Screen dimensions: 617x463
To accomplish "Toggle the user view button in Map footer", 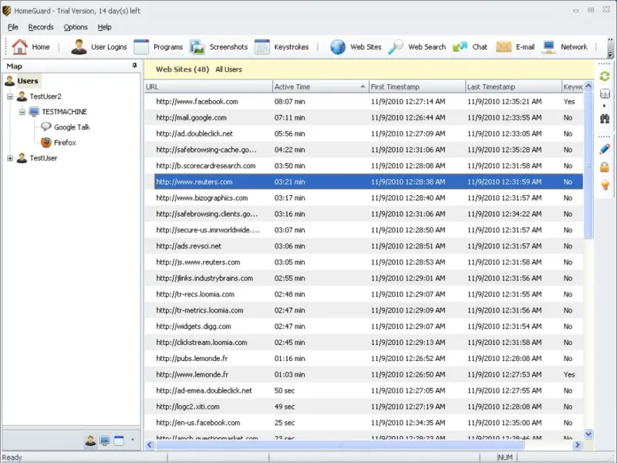I will (91, 441).
